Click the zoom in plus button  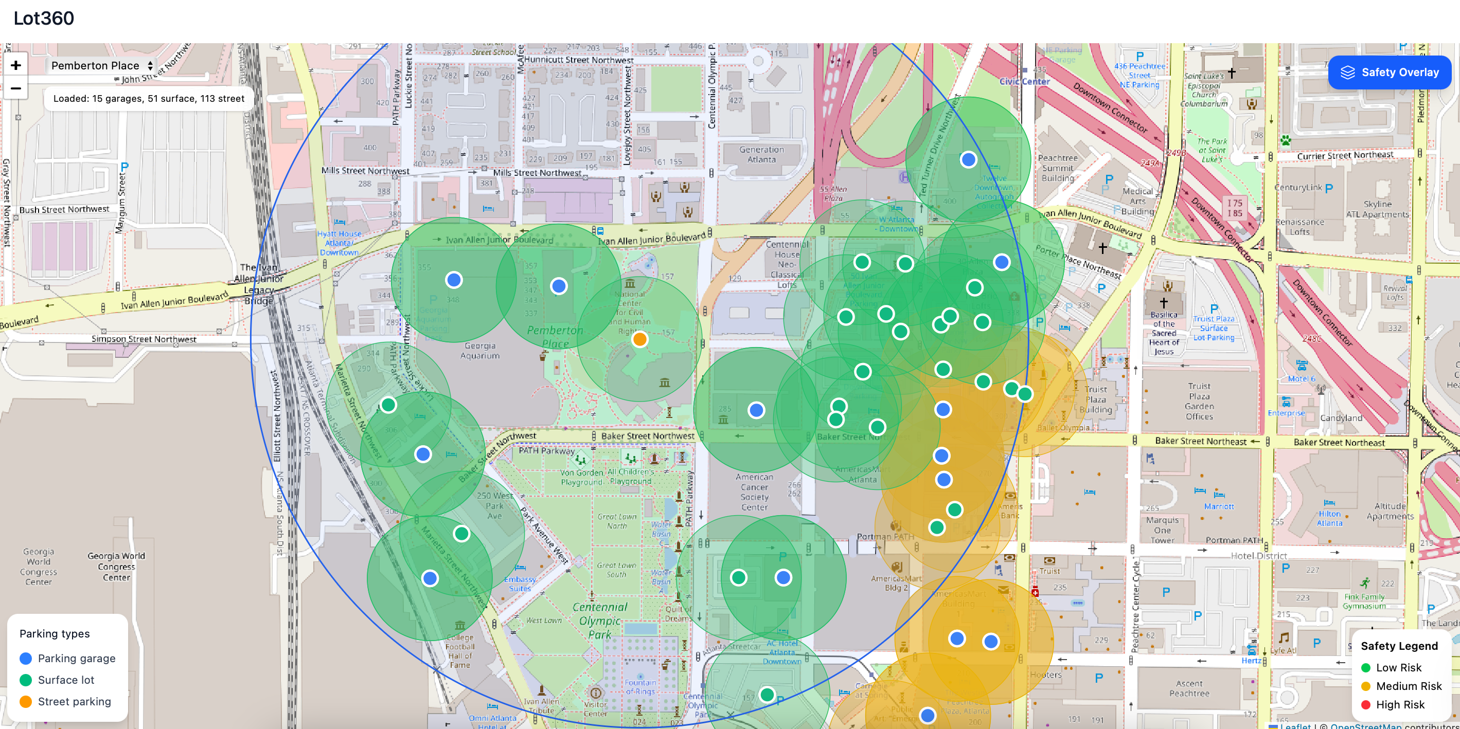pos(16,65)
